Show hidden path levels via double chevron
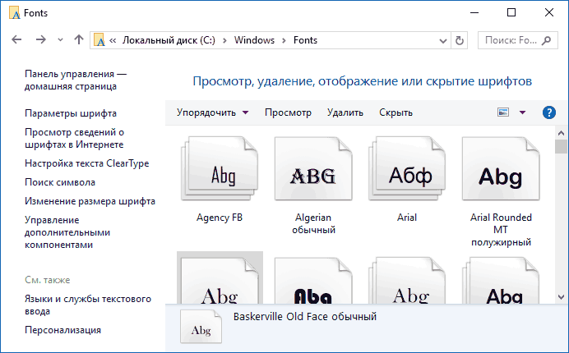The height and width of the screenshot is (353, 569). (113, 40)
